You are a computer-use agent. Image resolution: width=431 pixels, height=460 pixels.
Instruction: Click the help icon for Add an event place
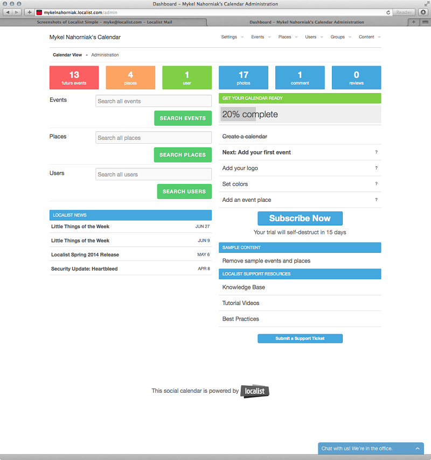coord(376,200)
